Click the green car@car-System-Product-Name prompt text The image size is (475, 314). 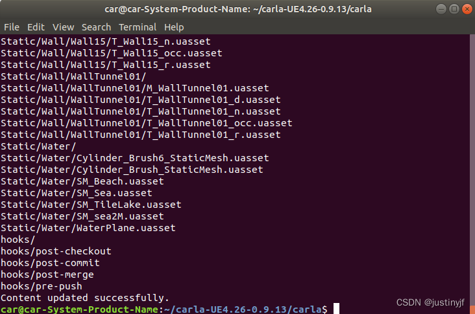(79, 309)
